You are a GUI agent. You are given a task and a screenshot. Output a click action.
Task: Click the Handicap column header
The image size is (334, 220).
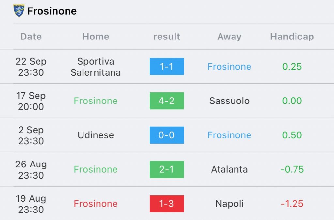(292, 37)
